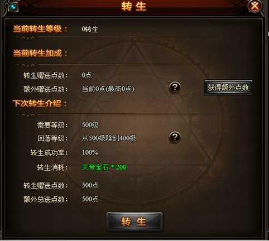Click the 500级 required level value
The width and height of the screenshot is (269, 241).
coord(90,125)
